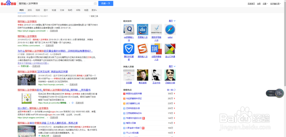Open the 金山打字通 icon
286x137 pixels.
(170, 49)
